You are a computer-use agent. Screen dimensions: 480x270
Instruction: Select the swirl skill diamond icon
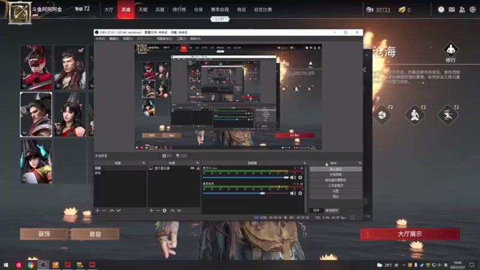pyautogui.click(x=382, y=115)
